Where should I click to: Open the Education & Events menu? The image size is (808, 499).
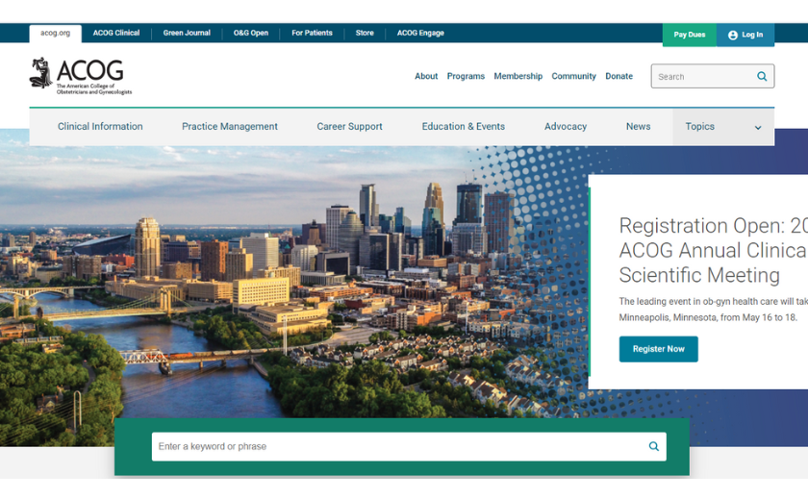coord(464,127)
